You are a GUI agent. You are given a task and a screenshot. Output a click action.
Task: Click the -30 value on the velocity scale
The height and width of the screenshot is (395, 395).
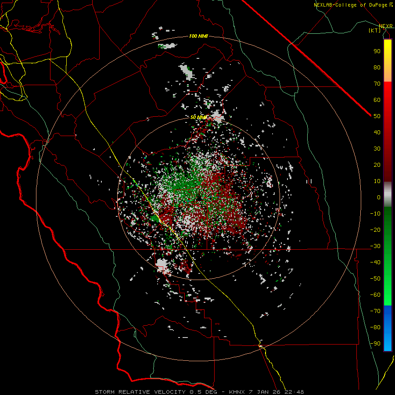[375, 246]
